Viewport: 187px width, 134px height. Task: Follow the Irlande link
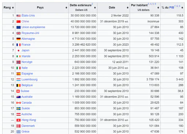tap(26, 56)
